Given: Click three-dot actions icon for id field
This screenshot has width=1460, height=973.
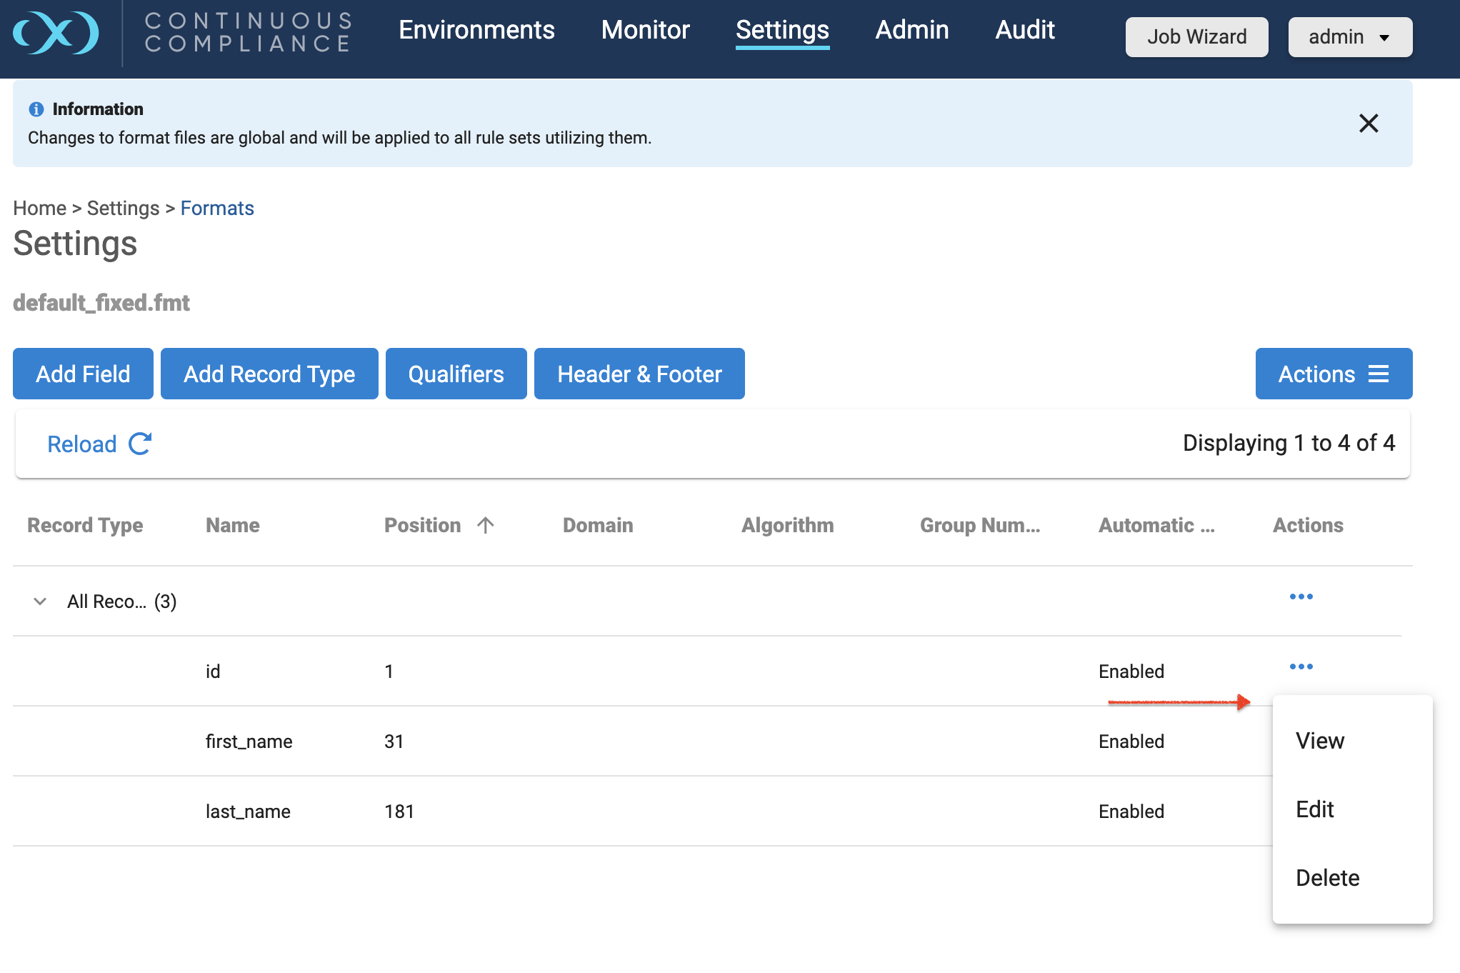Looking at the screenshot, I should (1301, 667).
